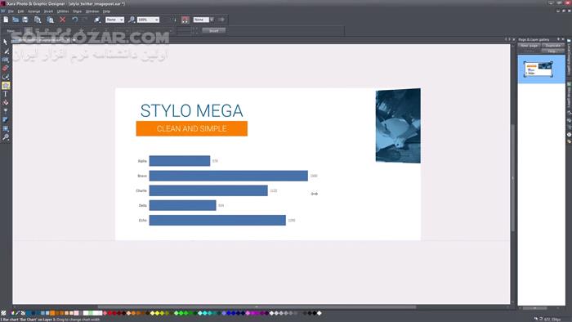The width and height of the screenshot is (572, 322).
Task: Open the Help menu
Action: click(x=106, y=11)
